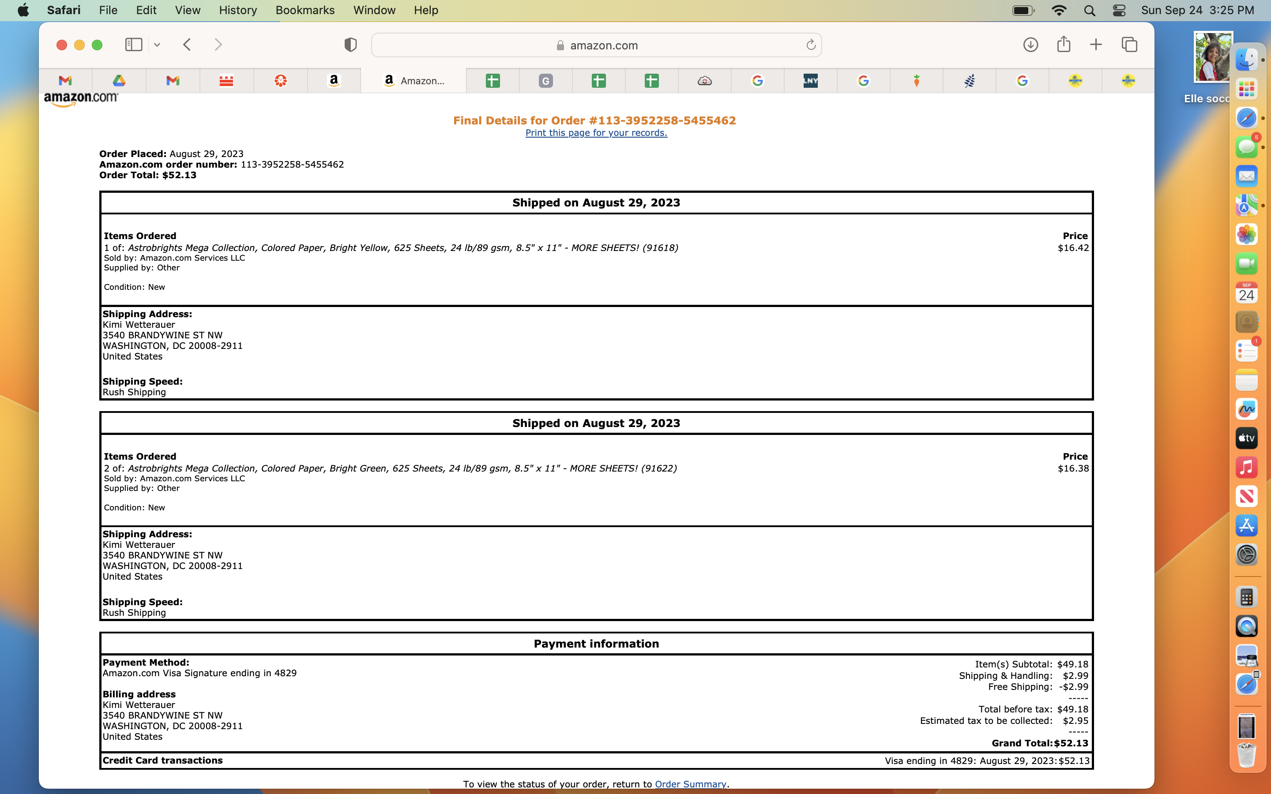Open the History menu
Screen dimensions: 1271x794
click(237, 10)
